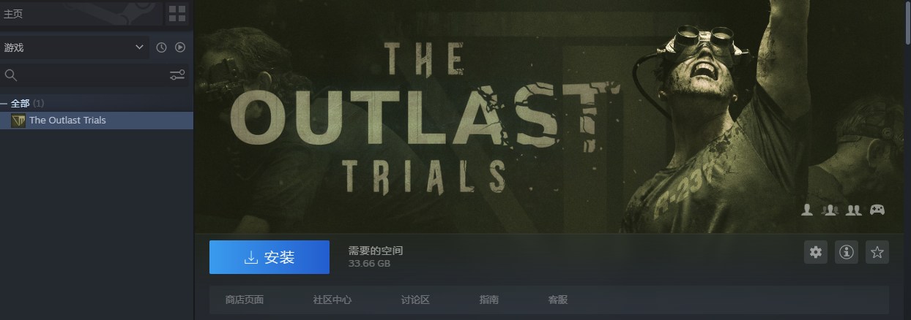Open game settings gear icon
This screenshot has width=911, height=320.
(816, 252)
